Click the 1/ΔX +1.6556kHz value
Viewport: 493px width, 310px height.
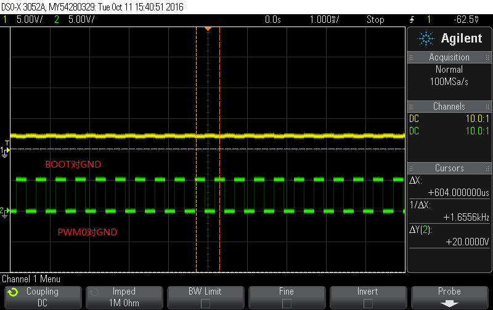[x=467, y=218]
